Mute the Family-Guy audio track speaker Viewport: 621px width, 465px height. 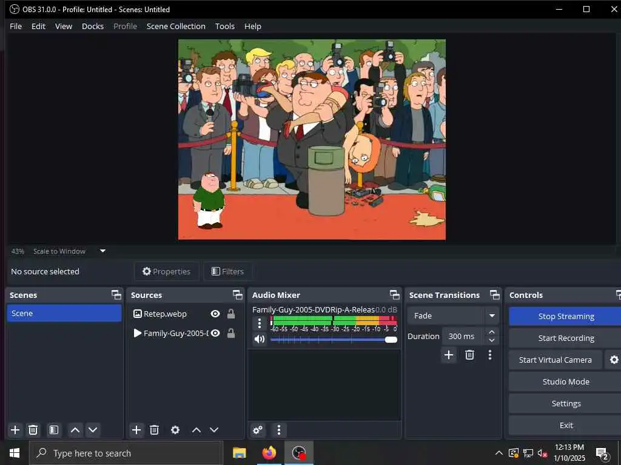pyautogui.click(x=260, y=339)
